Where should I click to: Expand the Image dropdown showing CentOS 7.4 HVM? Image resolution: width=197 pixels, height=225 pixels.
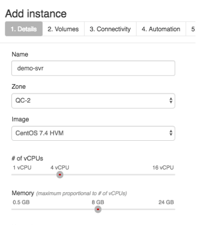93,133
